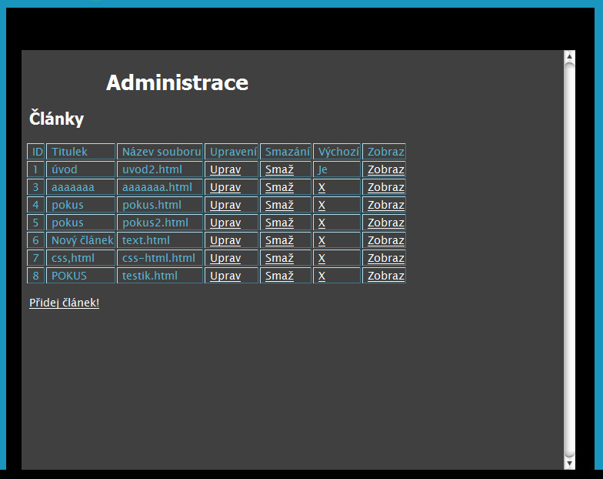
Task: Open Uprav link for úvod article
Action: click(x=225, y=169)
